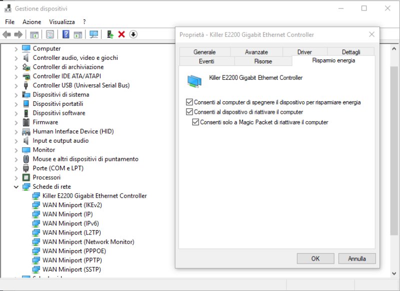Click the OK button
400x291 pixels.
(315, 259)
